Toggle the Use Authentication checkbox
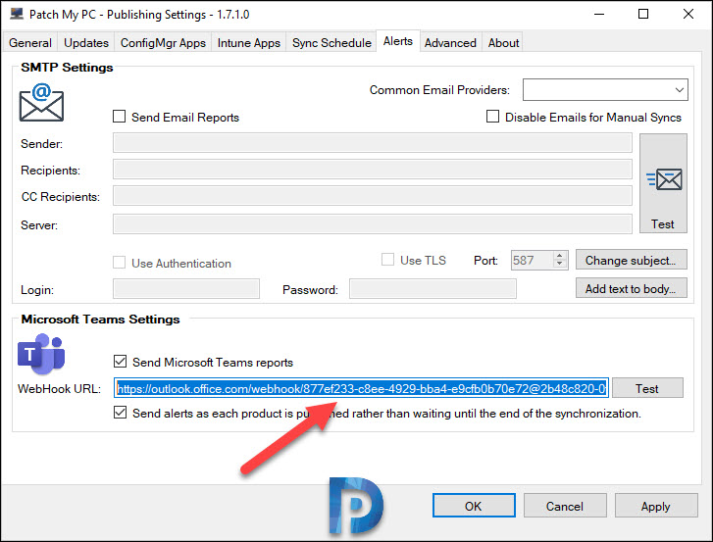The height and width of the screenshot is (542, 713). [119, 263]
